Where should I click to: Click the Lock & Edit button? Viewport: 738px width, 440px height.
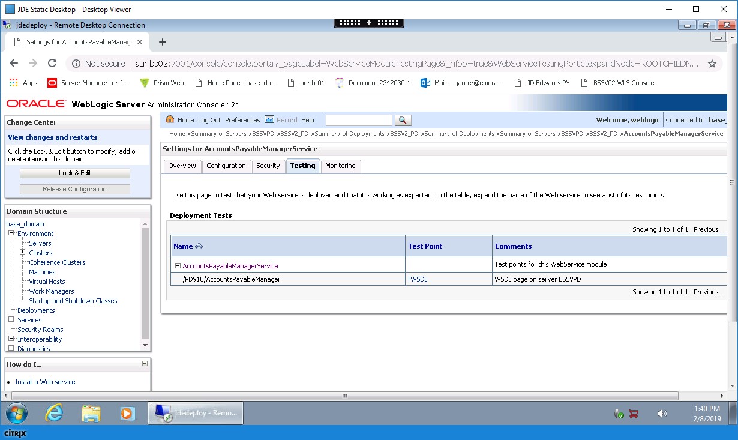click(75, 173)
